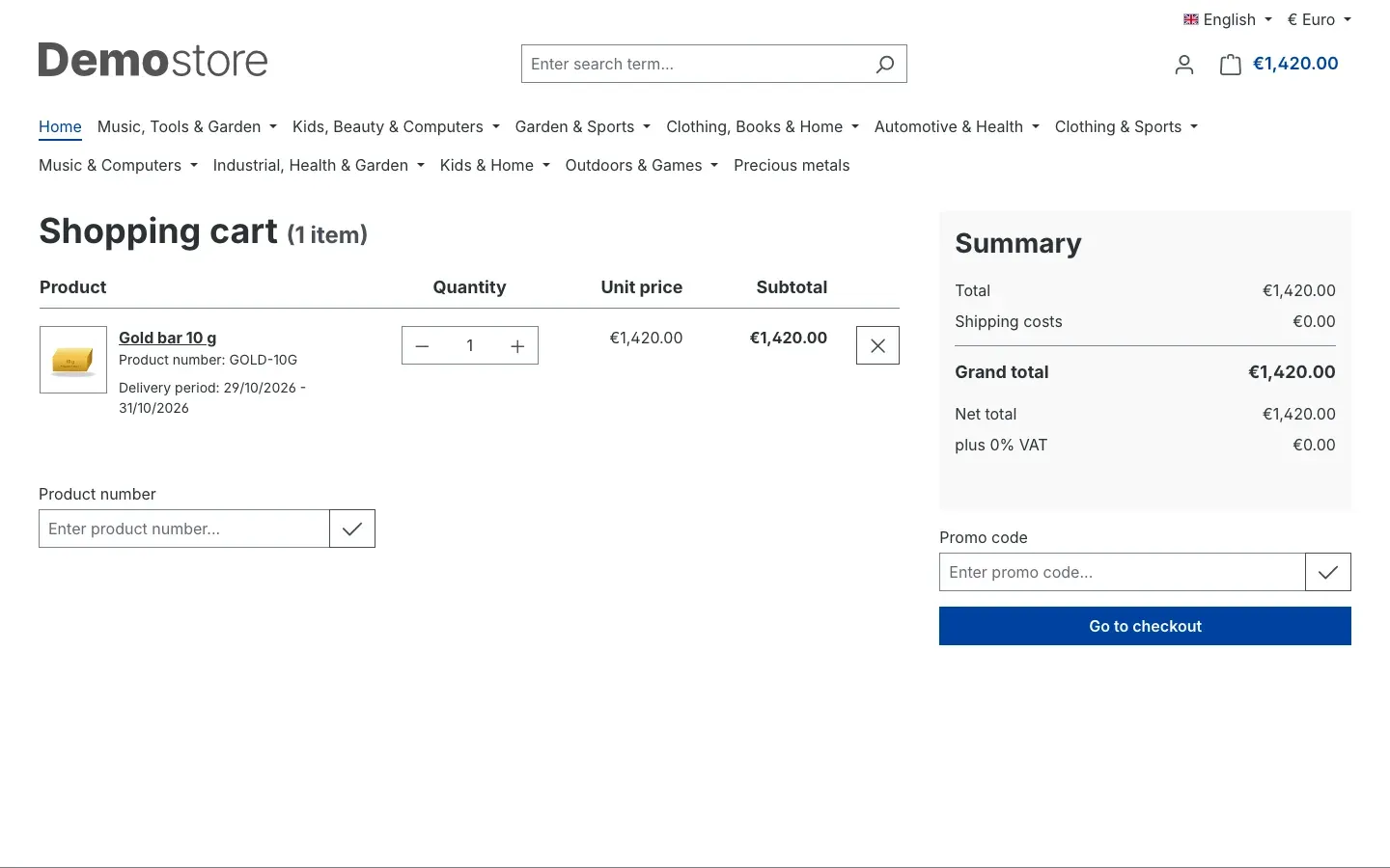1390x868 pixels.
Task: Click the Shipping costs label
Action: (x=1009, y=321)
